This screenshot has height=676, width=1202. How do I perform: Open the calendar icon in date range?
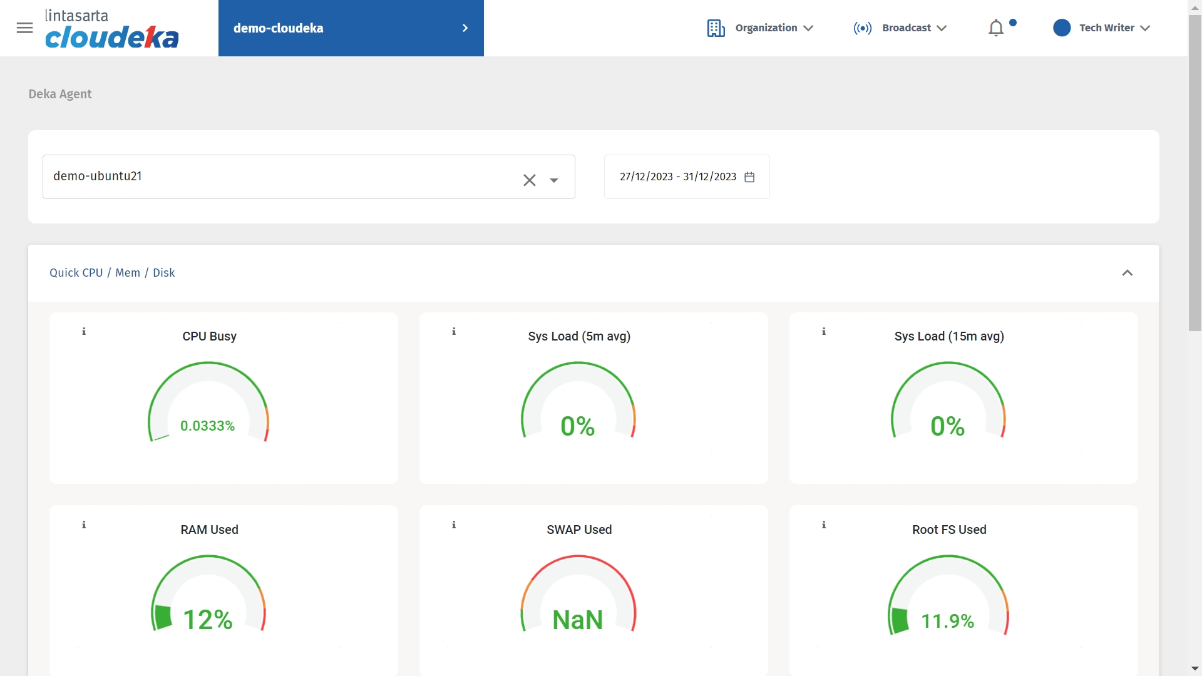point(749,177)
